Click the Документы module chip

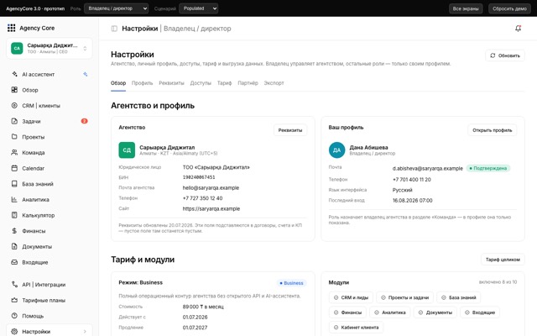coord(435,312)
